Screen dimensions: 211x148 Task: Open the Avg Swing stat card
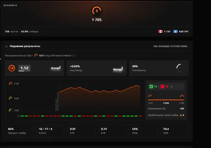[97, 68]
